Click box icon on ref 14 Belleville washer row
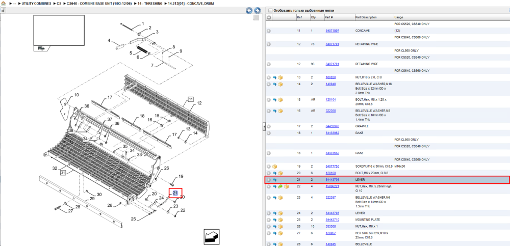 (280, 84)
